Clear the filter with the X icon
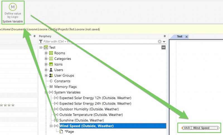 [159, 42]
